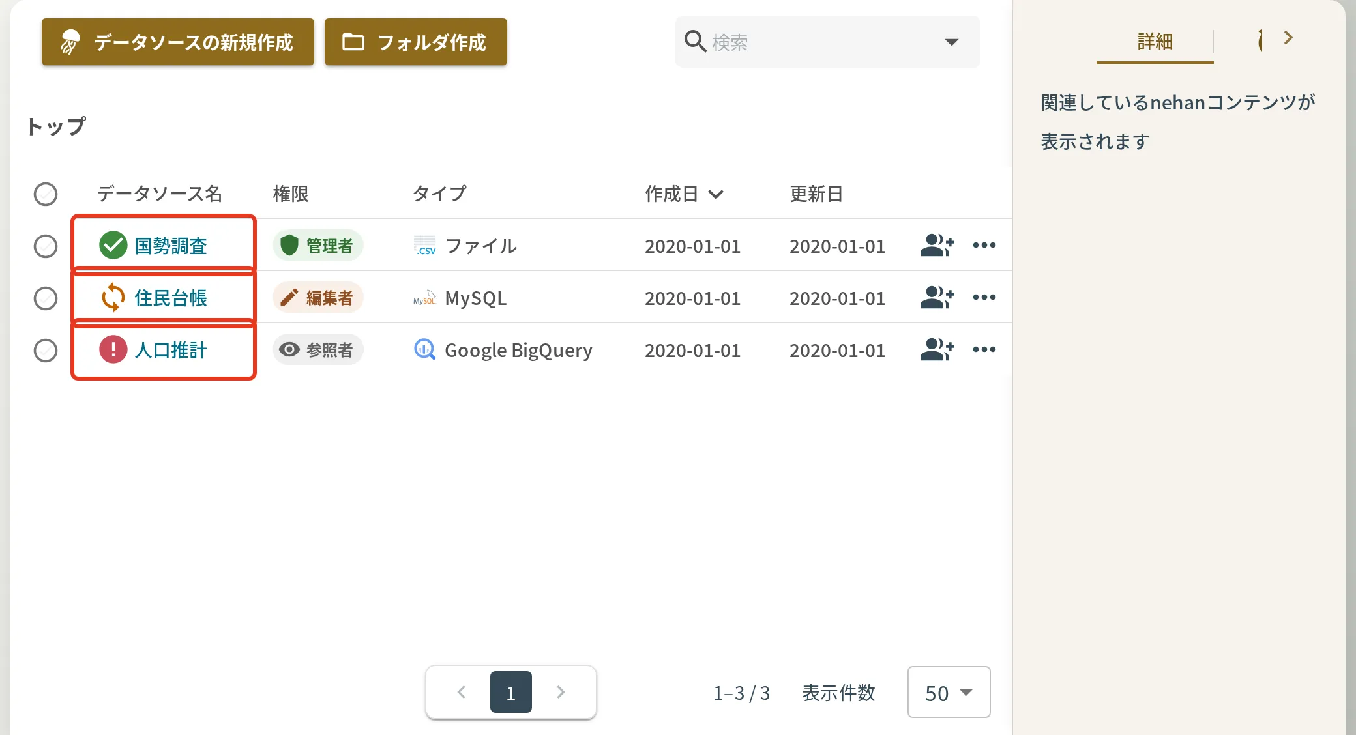Click the red error status icon beside 人口推計
Viewport: 1356px width, 735px height.
(x=113, y=350)
